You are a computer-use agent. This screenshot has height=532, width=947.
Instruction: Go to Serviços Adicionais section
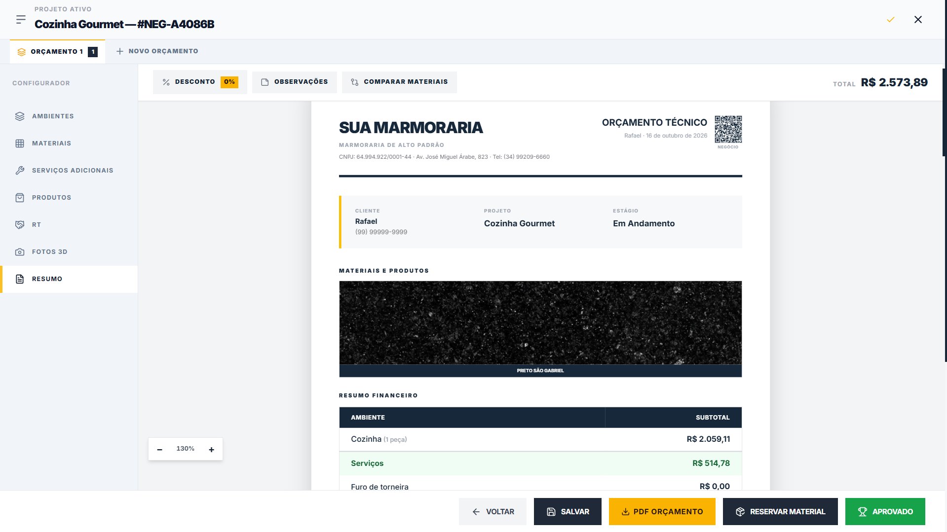point(69,171)
